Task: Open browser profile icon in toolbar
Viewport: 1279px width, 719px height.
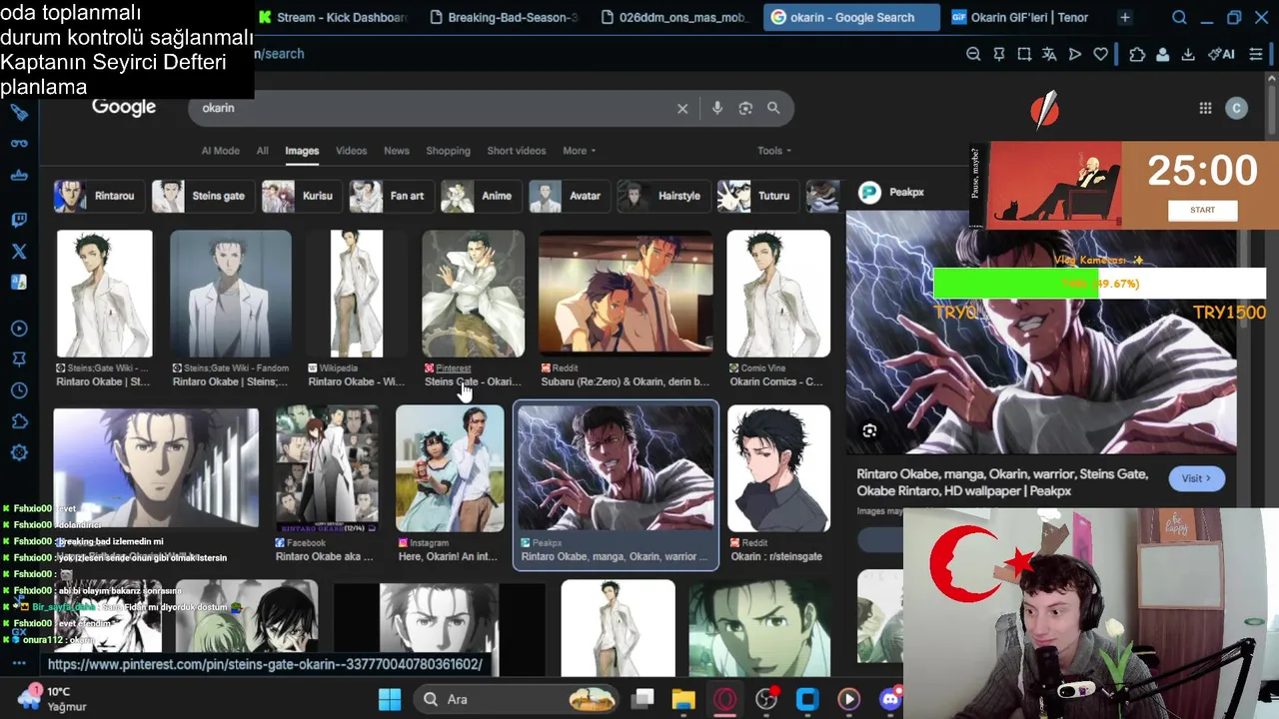Action: coord(1162,54)
